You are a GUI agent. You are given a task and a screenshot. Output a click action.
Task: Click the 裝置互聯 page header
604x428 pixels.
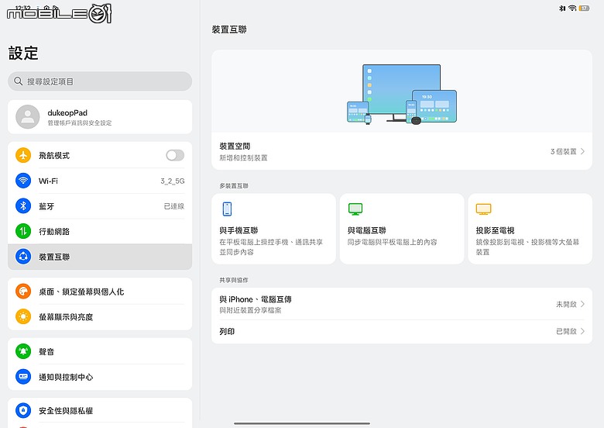pyautogui.click(x=229, y=29)
